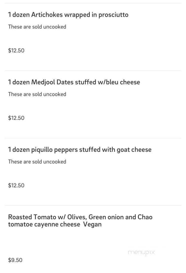Click the menupix watermark logo
This screenshot has width=186, height=273.
pos(141,253)
